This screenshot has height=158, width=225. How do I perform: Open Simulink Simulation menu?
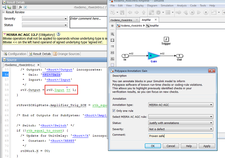[x=167, y=6]
